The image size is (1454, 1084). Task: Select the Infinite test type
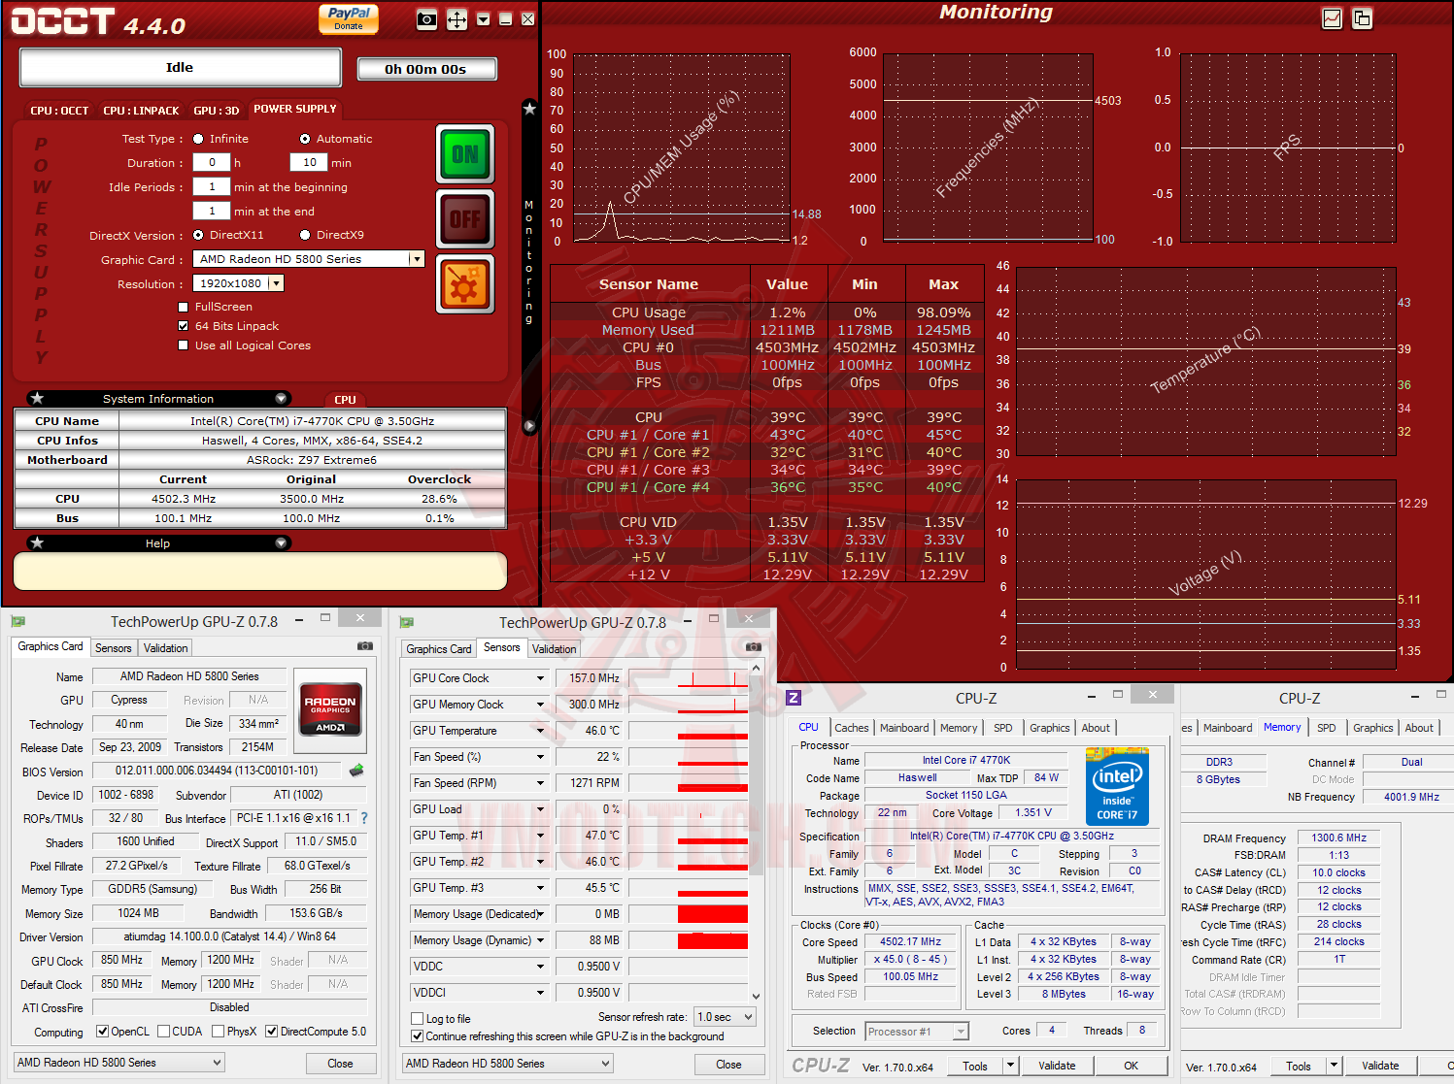[198, 139]
